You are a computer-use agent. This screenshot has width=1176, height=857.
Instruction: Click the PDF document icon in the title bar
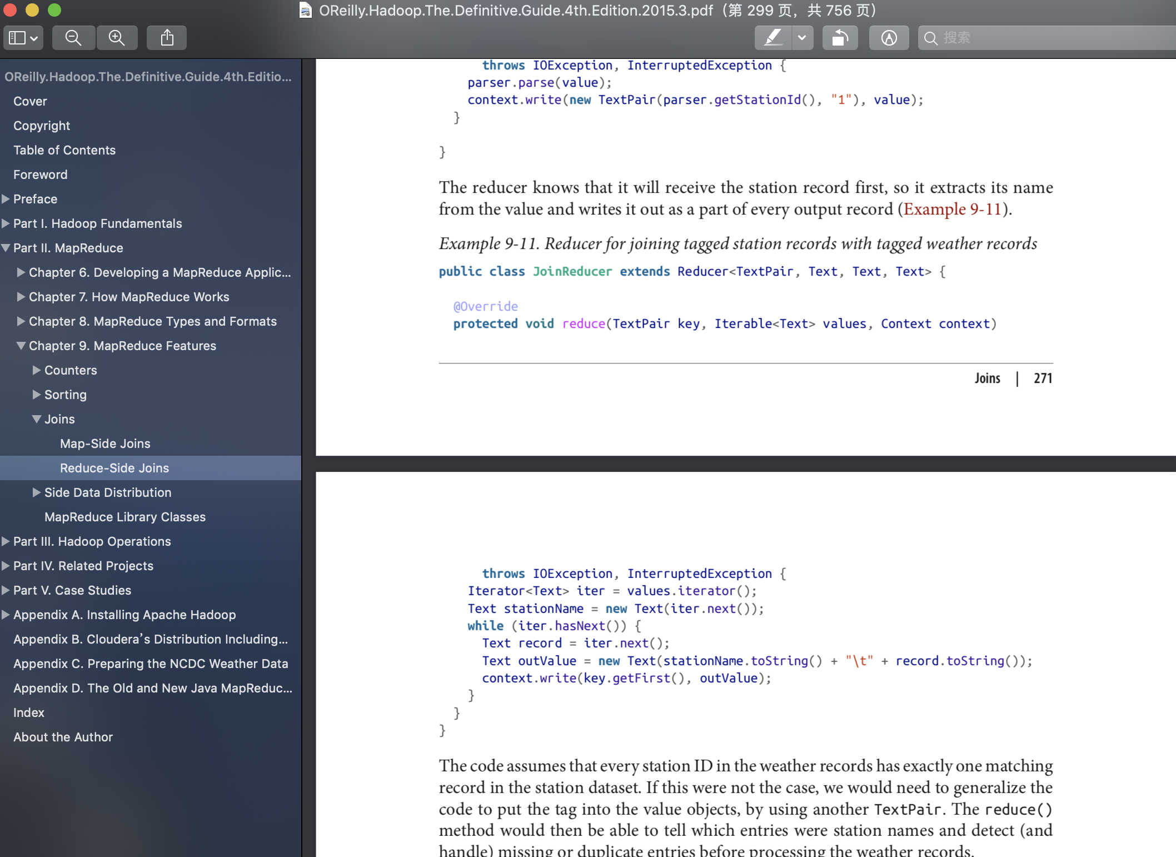click(305, 11)
